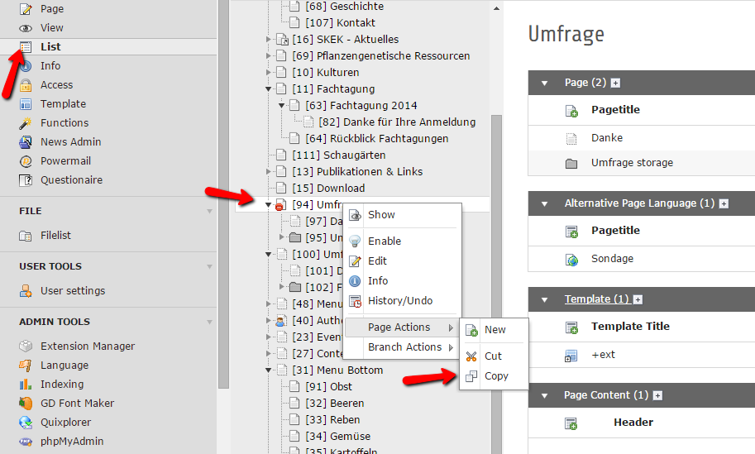Open the Extension Manager icon
Image resolution: width=755 pixels, height=454 pixels.
point(26,346)
